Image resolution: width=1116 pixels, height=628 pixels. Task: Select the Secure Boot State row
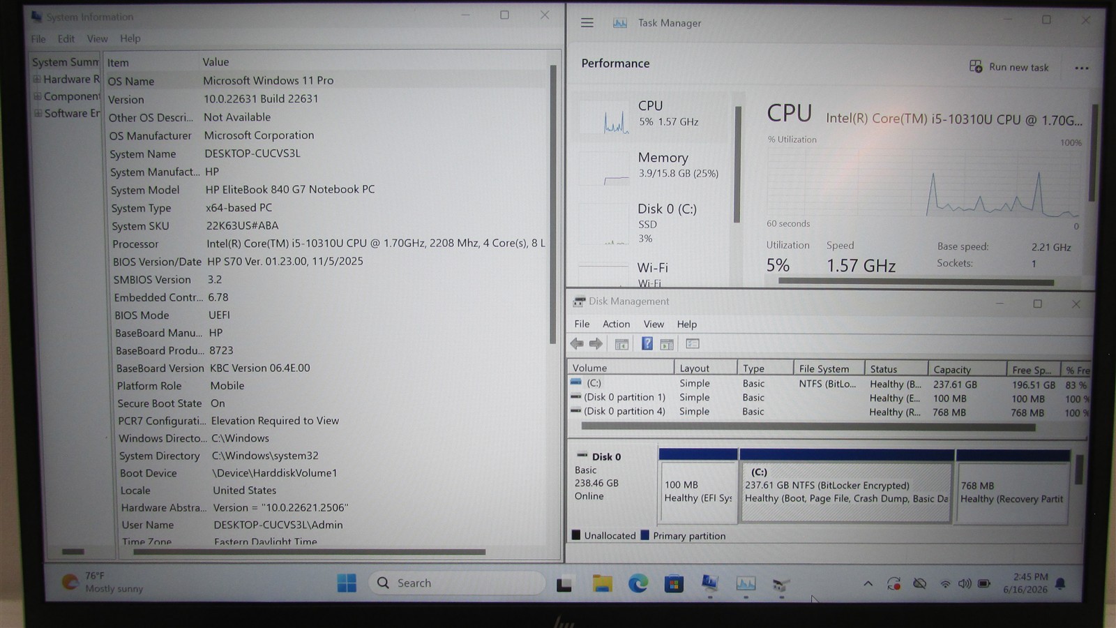(331, 403)
